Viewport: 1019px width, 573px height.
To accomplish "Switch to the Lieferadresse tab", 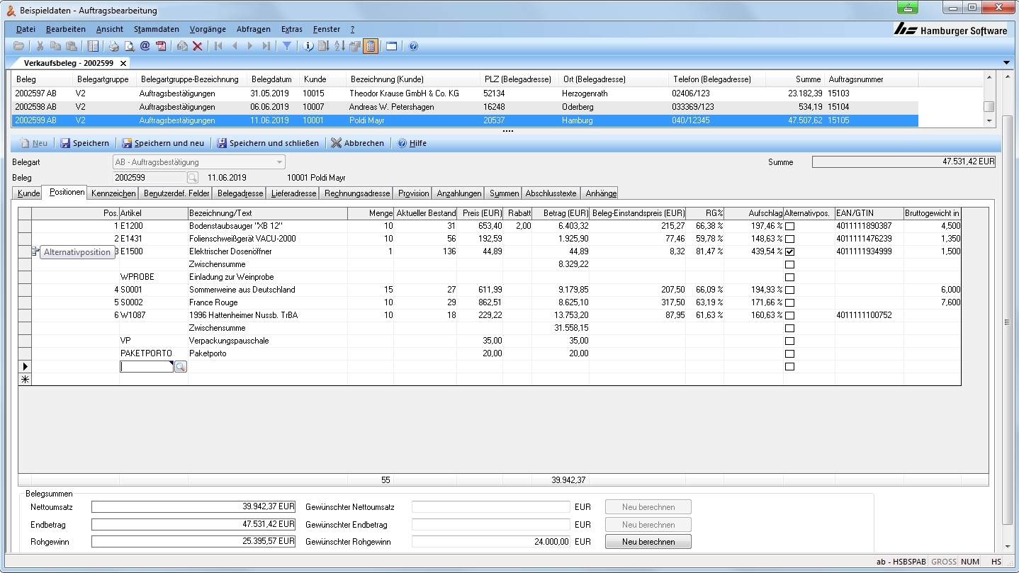I will pos(295,193).
